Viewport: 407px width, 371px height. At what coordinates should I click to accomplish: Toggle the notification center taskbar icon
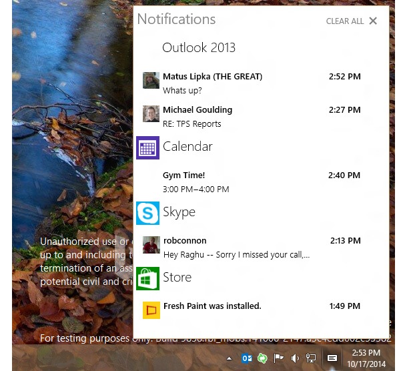332,358
